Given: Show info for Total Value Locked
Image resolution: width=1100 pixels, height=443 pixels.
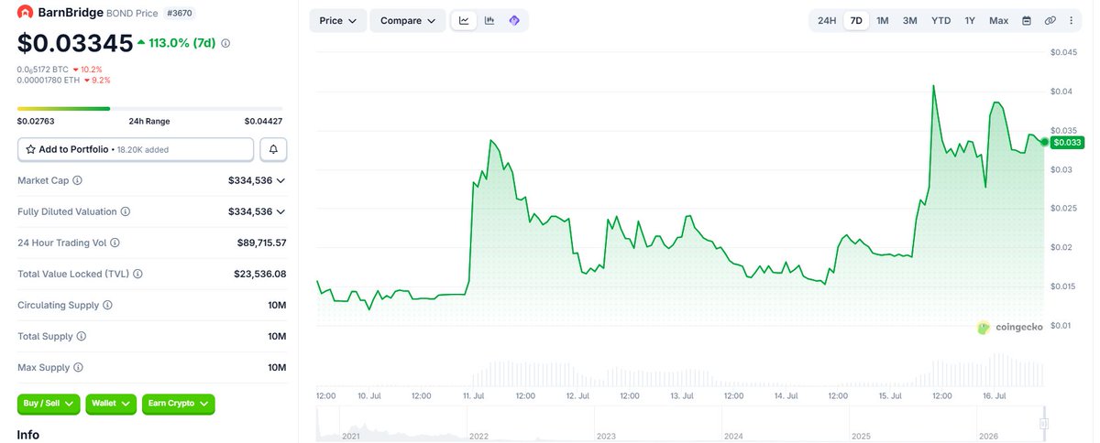Looking at the screenshot, I should [x=137, y=274].
